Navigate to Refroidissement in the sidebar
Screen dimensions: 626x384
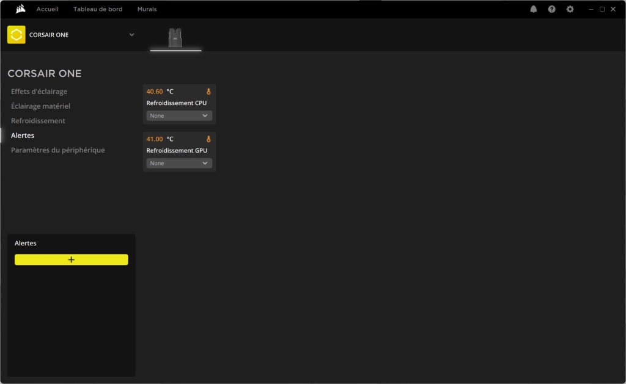[38, 121]
